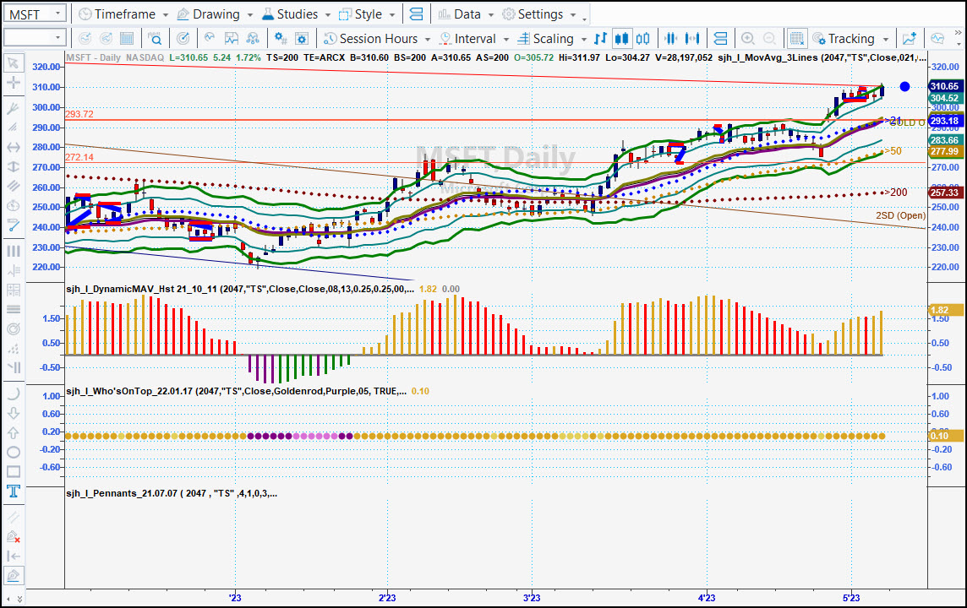Open the Style menu
Viewport: 967px width, 608px height.
(368, 14)
